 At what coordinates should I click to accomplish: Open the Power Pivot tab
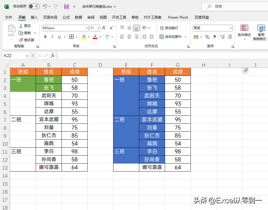click(178, 17)
